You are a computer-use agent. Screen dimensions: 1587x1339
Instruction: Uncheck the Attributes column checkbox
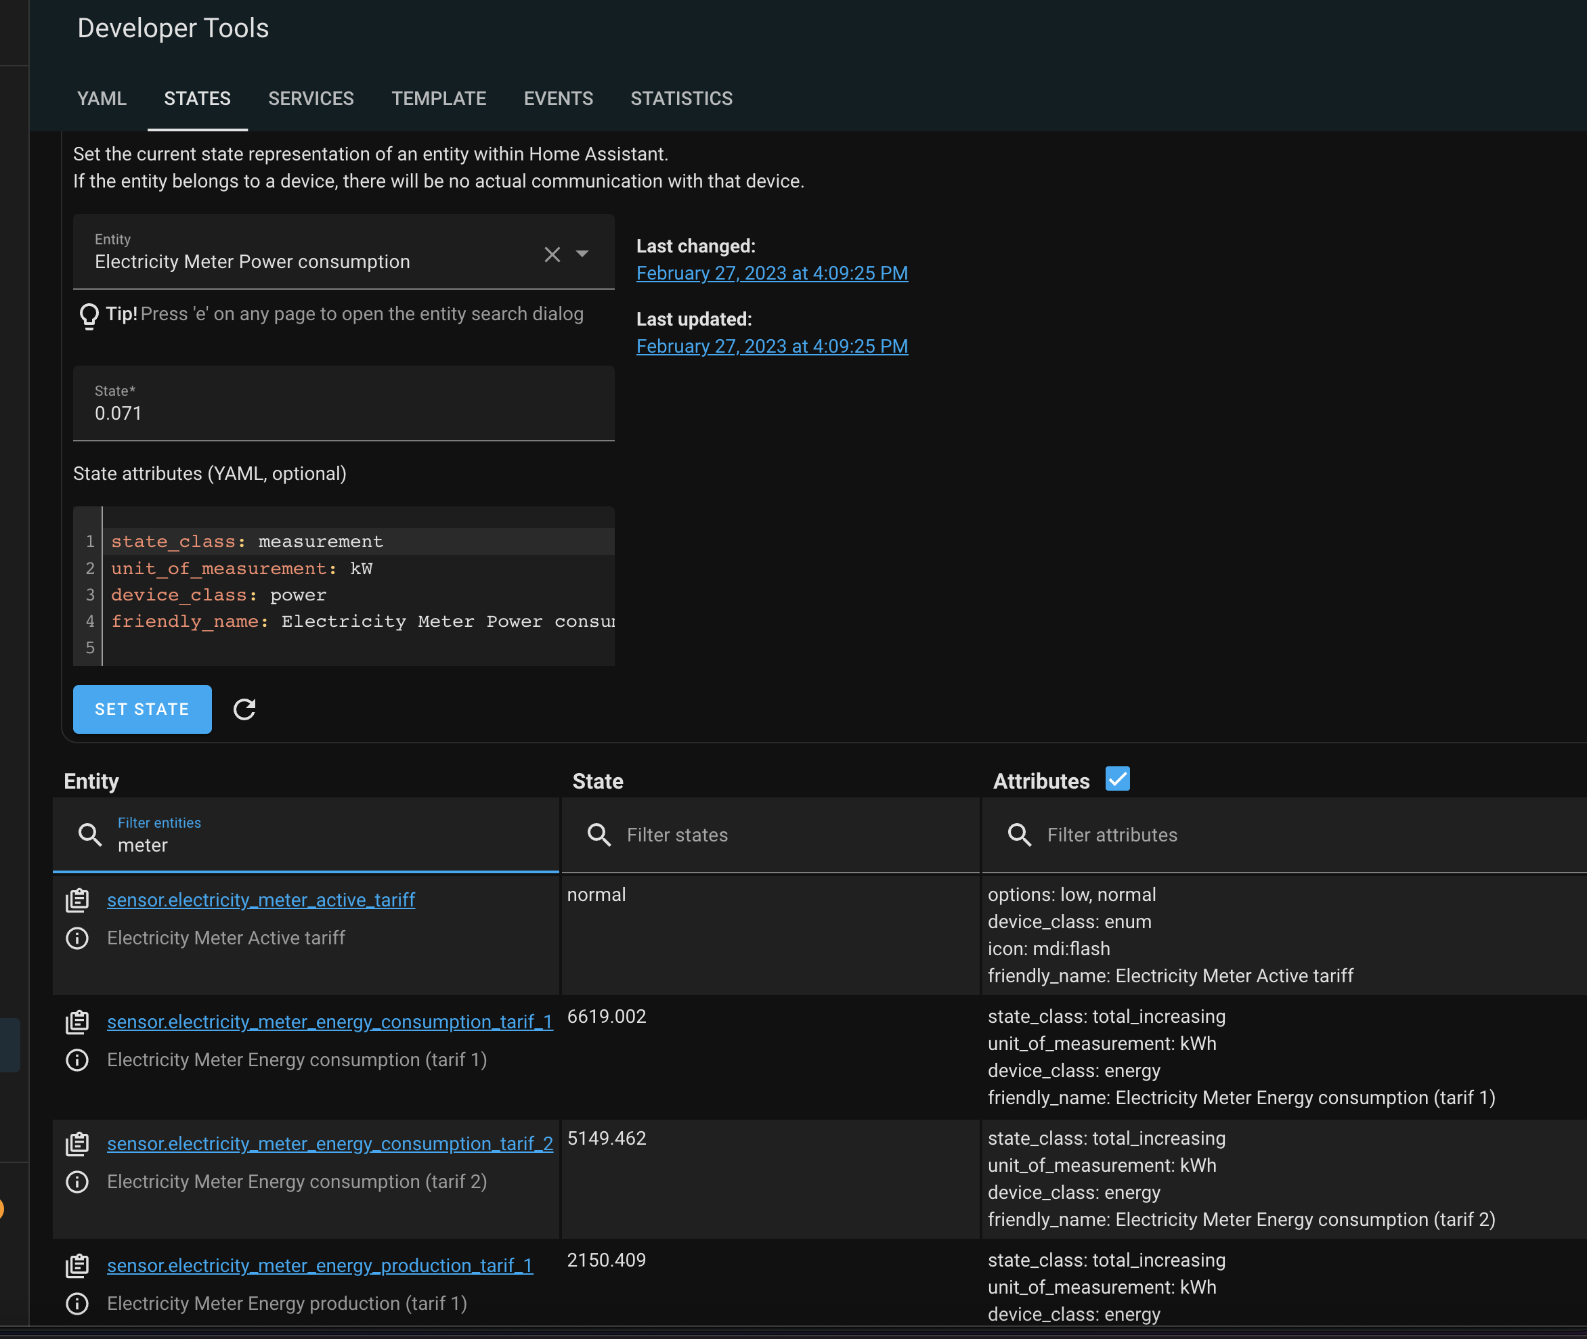click(1117, 780)
